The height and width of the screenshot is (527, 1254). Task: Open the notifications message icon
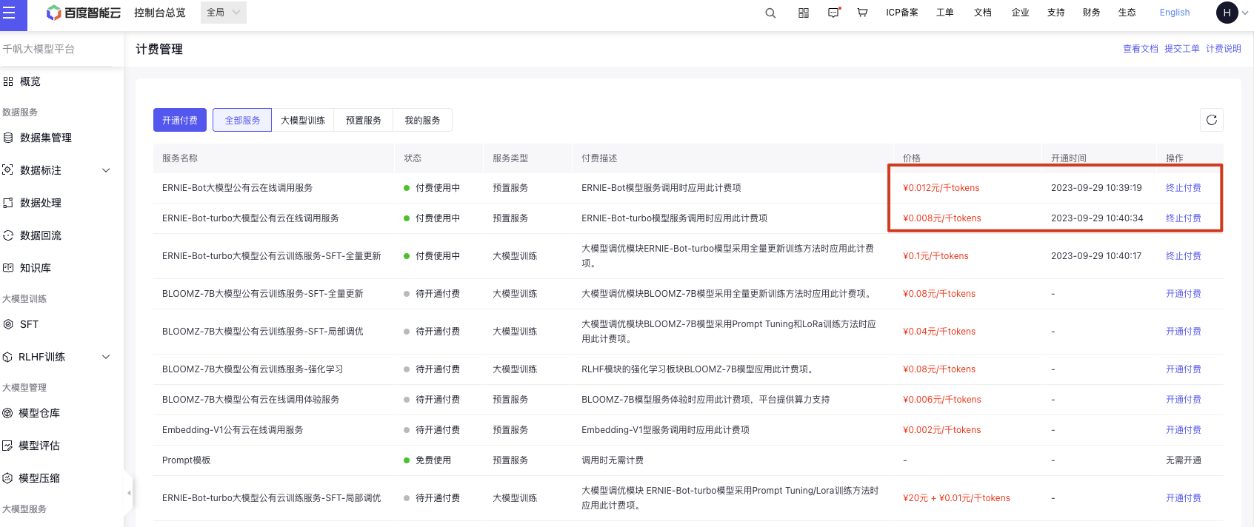pyautogui.click(x=834, y=13)
